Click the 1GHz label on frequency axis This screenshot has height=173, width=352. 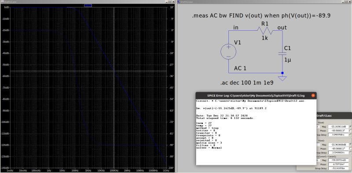click(x=166, y=171)
